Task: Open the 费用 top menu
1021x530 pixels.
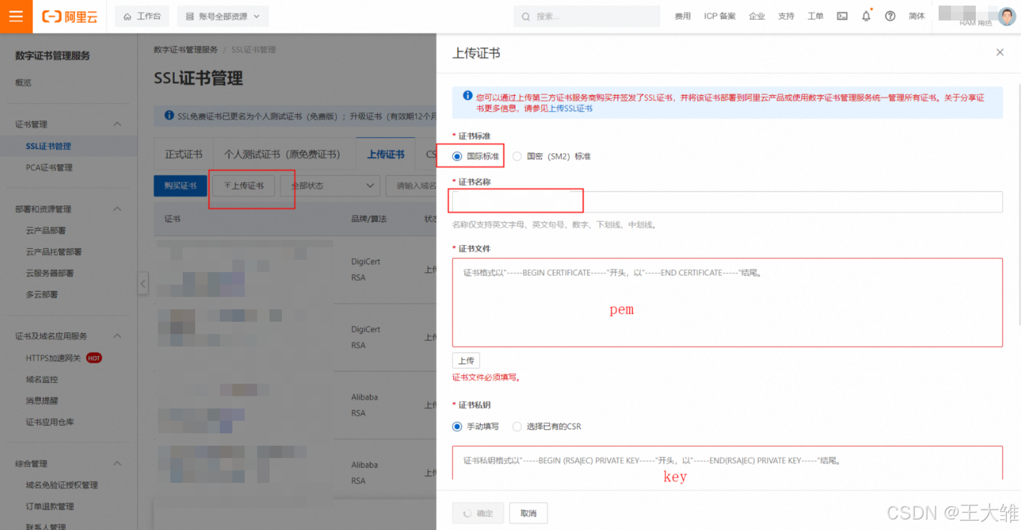Action: click(x=683, y=16)
